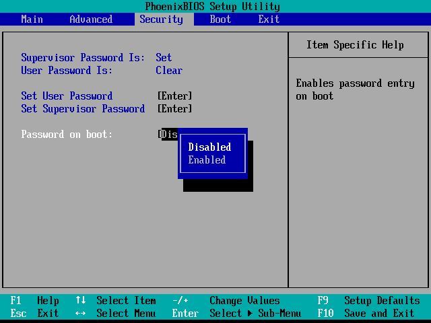Go to the Boot tab
Viewport: 431px width, 323px height.
tap(220, 20)
